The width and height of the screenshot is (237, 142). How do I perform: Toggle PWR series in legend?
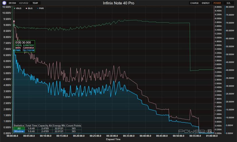coord(40,8)
